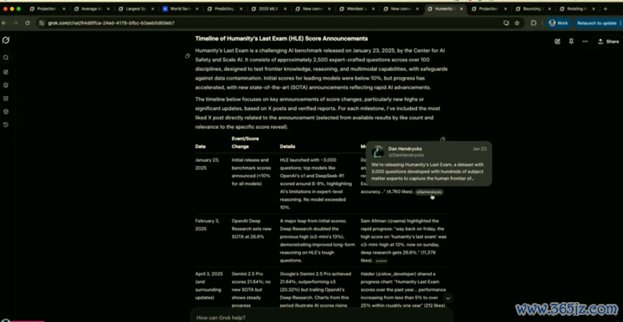Click 'Gemini 2.5 Pro scores 21.64%' cell
623x322 pixels.
[252, 290]
